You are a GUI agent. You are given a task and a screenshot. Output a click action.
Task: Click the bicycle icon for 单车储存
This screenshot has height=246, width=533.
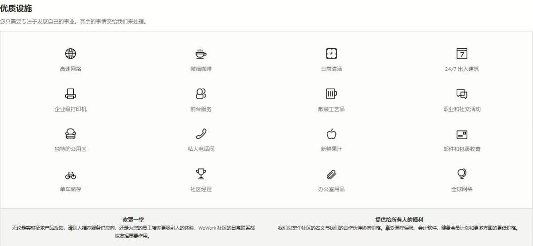pos(71,174)
